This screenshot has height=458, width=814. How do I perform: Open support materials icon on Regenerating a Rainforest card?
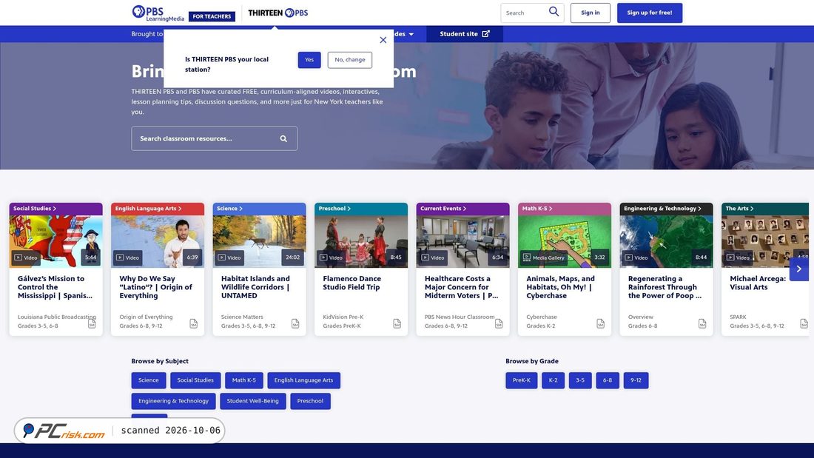(702, 323)
